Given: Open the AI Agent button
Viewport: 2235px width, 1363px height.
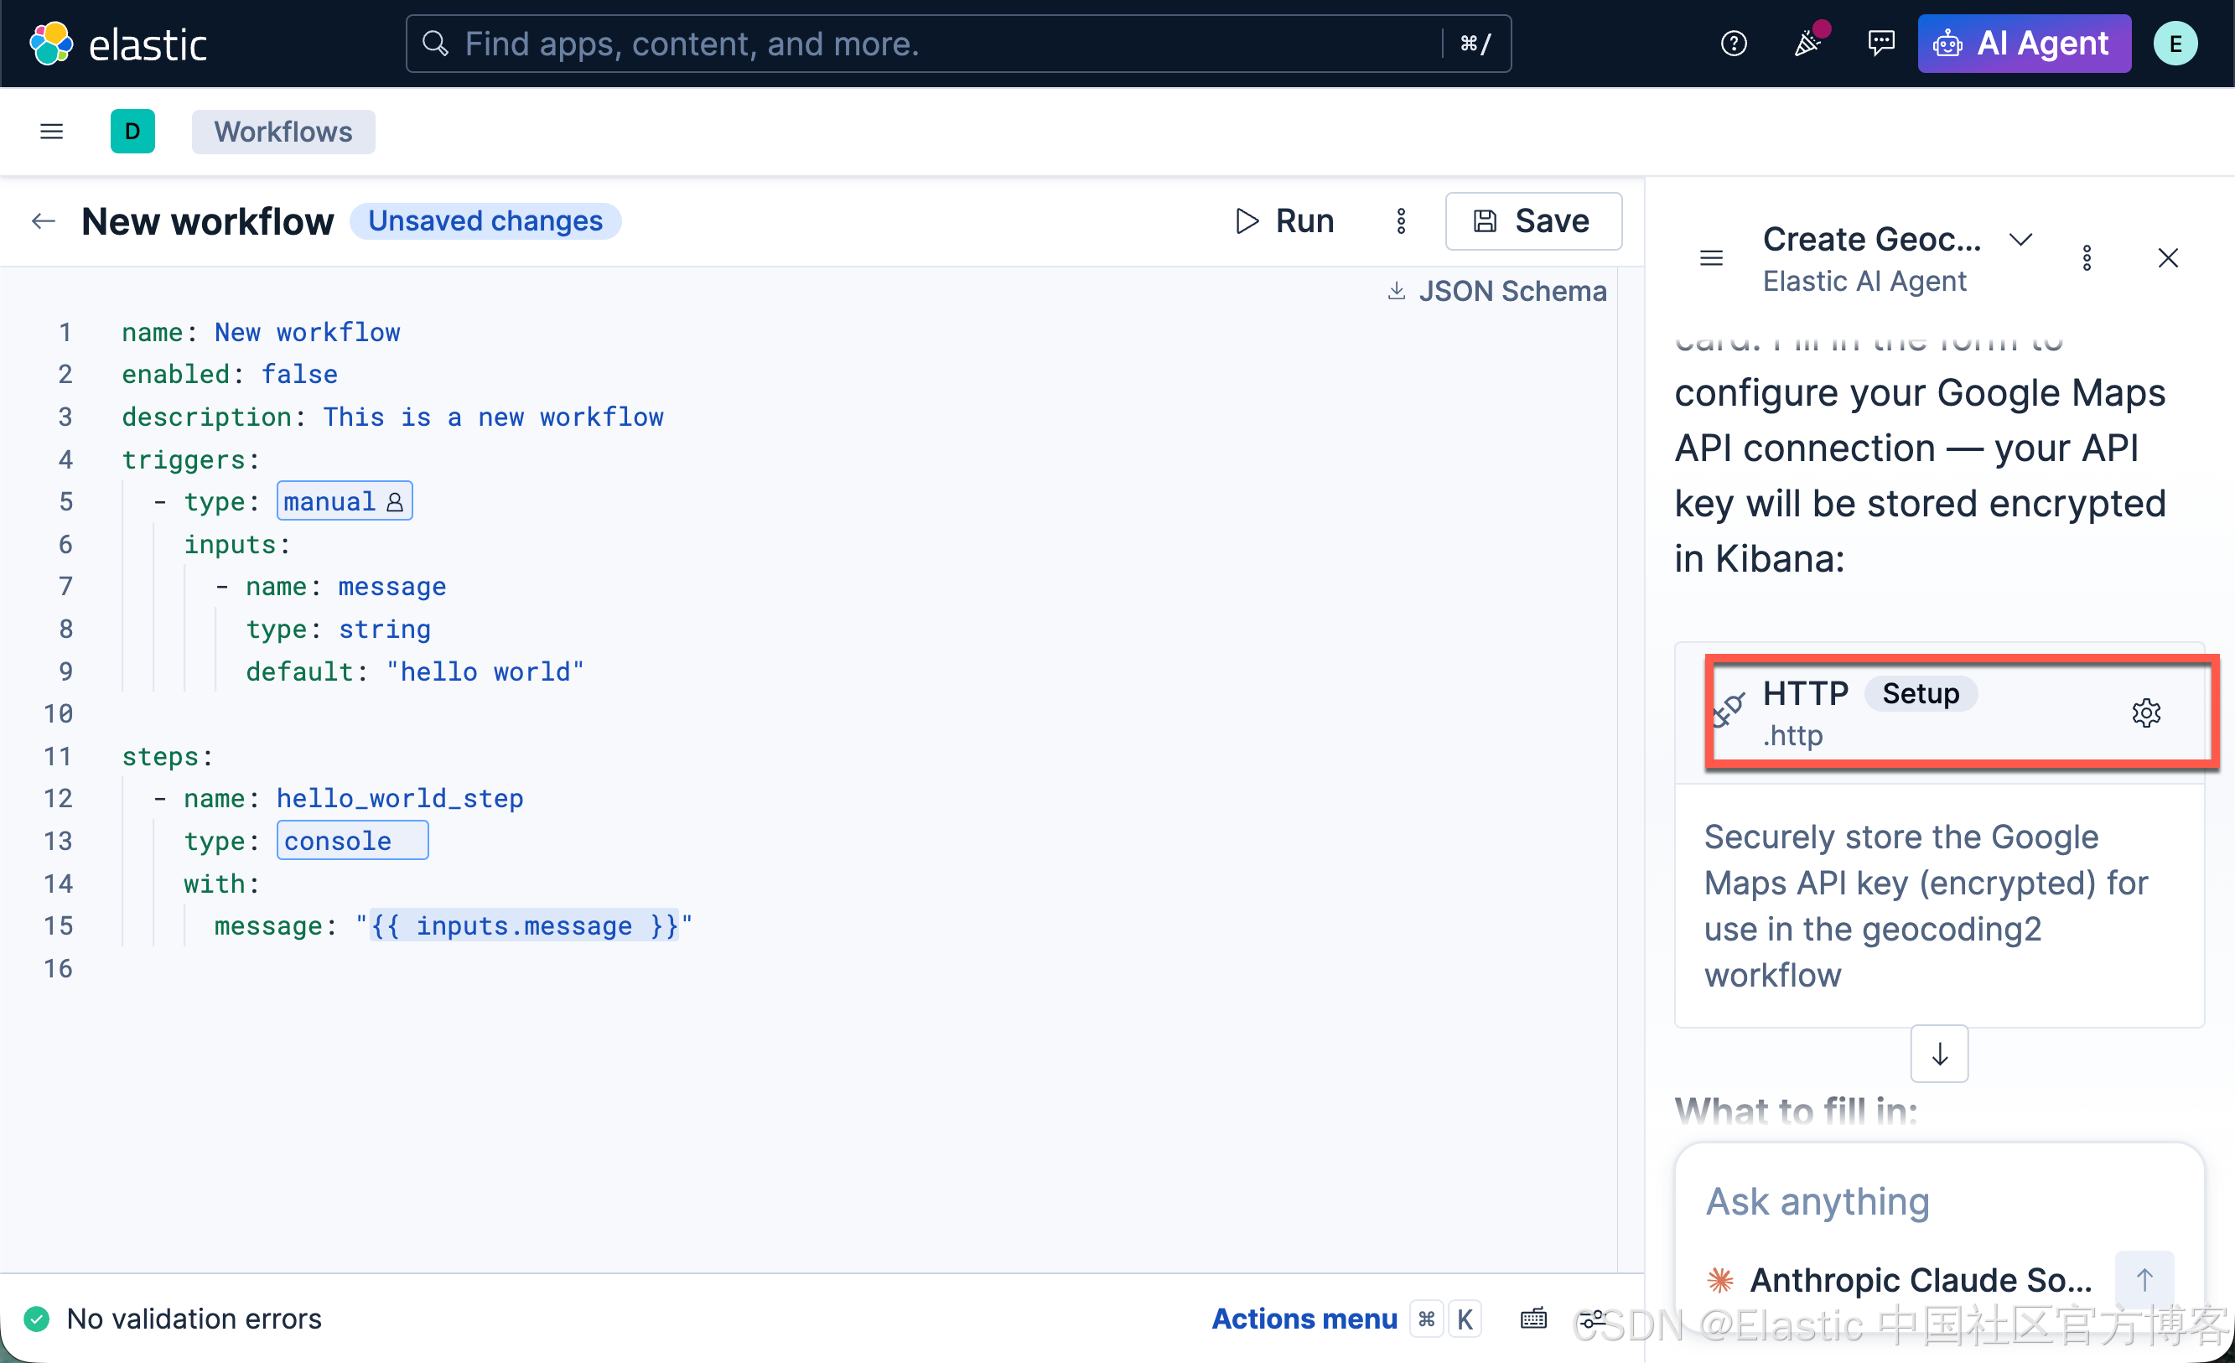Looking at the screenshot, I should coord(2024,44).
